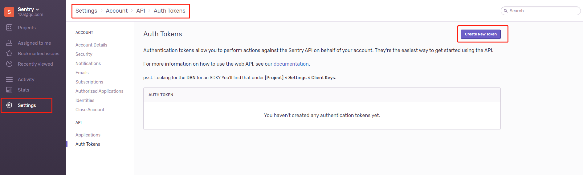Click the Projects grid icon

pyautogui.click(x=9, y=27)
